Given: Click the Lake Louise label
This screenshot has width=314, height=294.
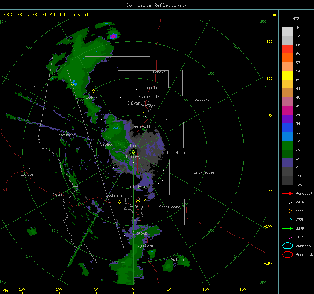Looking at the screenshot, I should tap(27, 172).
